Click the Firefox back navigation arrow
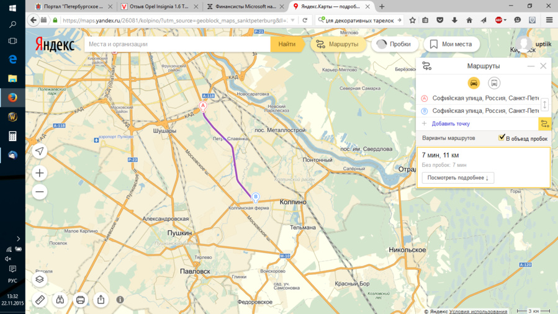The width and height of the screenshot is (558, 314). pos(33,20)
